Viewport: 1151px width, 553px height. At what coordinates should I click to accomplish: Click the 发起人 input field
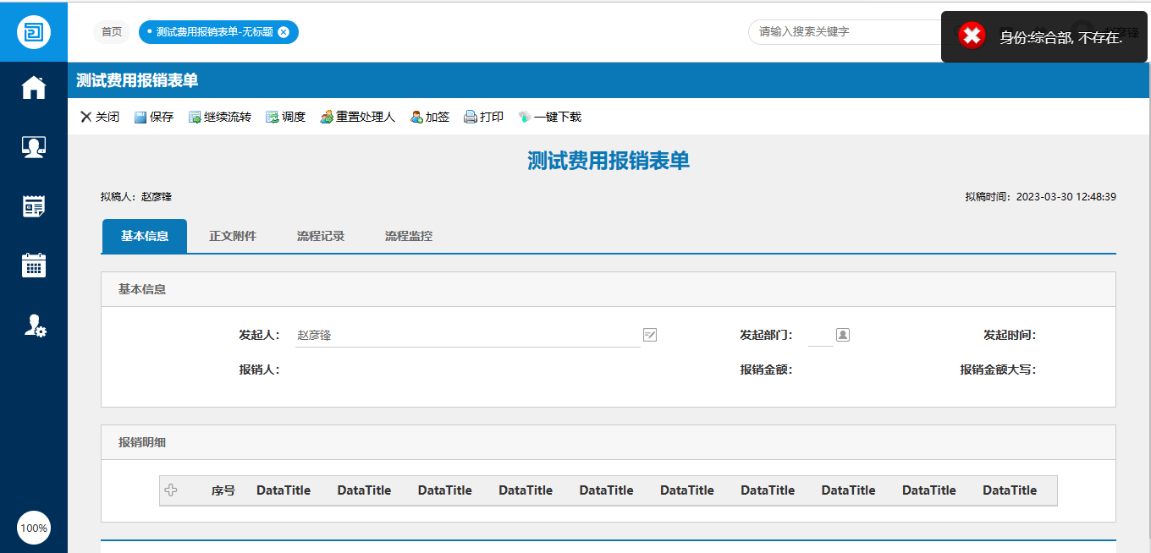click(467, 335)
